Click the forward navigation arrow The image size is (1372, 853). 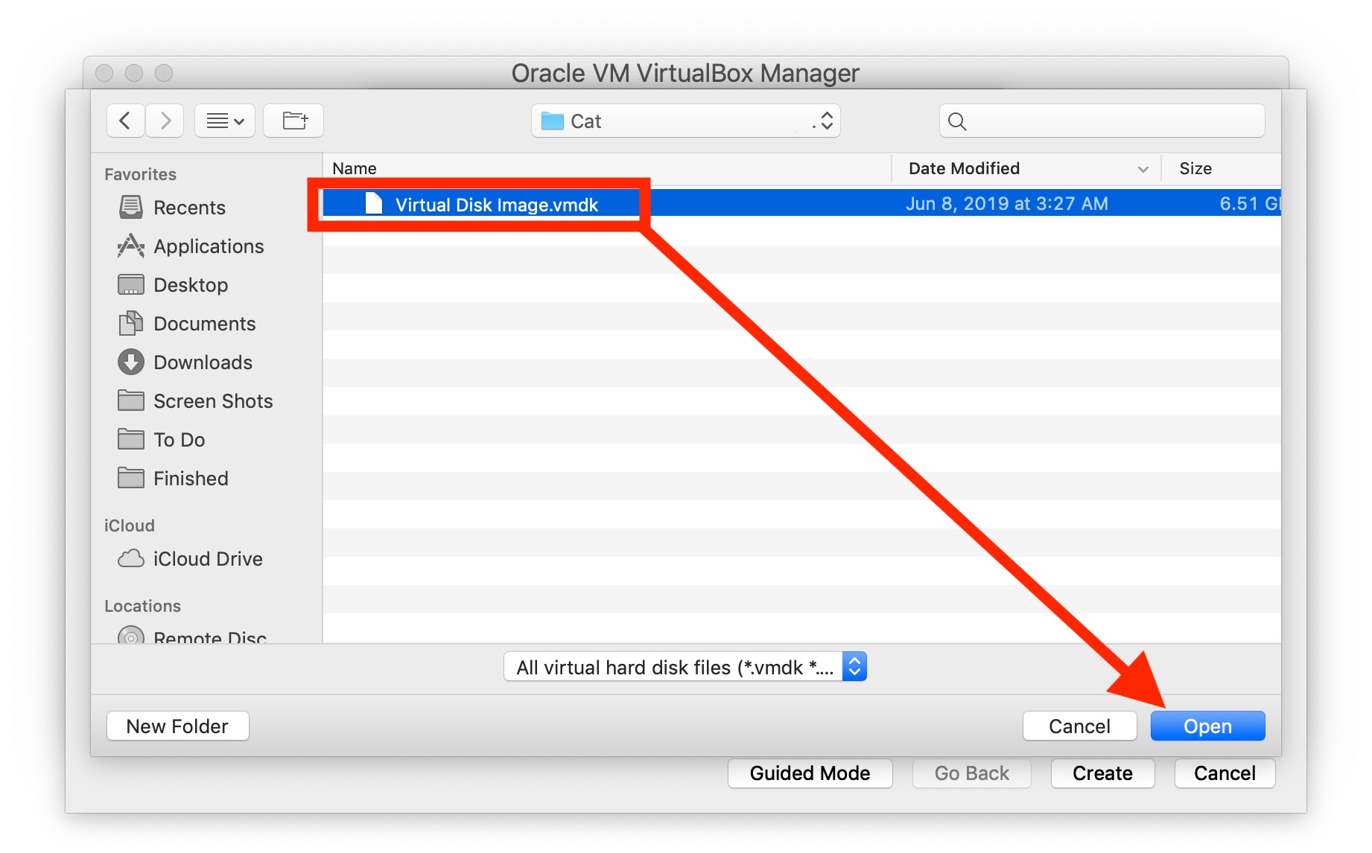click(165, 120)
